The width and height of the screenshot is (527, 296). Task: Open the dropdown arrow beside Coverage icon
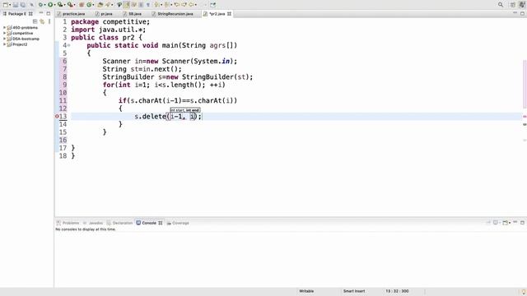(x=64, y=5)
